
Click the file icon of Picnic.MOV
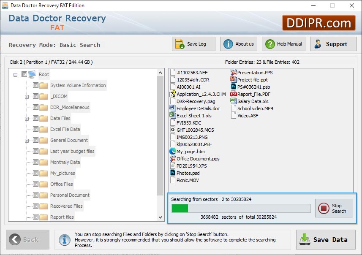coord(172,180)
